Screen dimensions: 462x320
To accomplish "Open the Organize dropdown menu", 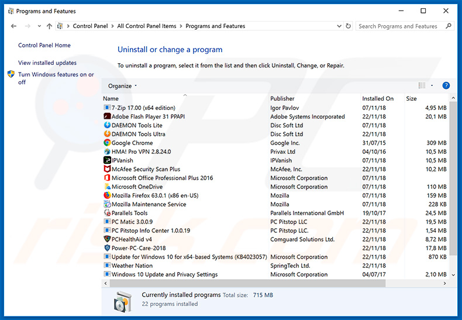I will [x=123, y=86].
